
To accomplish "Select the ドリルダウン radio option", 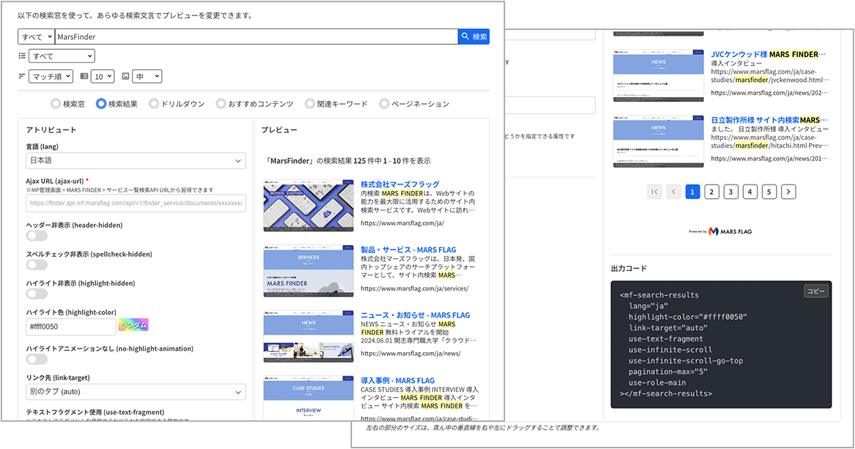I will (154, 104).
